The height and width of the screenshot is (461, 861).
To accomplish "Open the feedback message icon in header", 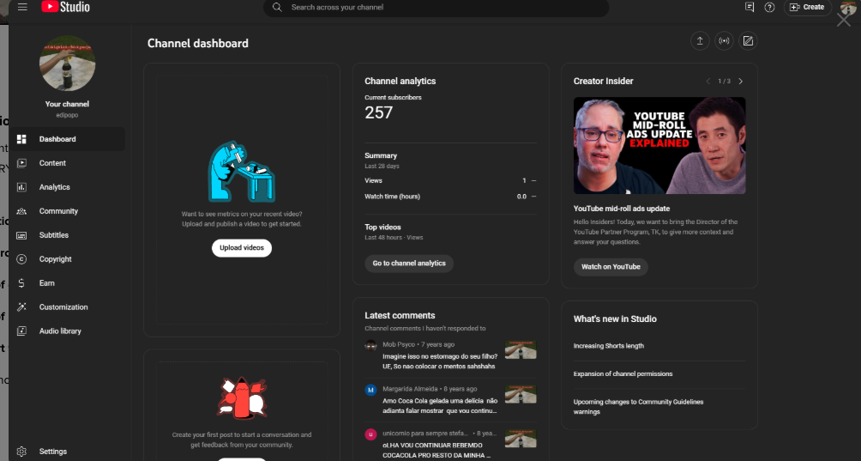I will pyautogui.click(x=750, y=7).
